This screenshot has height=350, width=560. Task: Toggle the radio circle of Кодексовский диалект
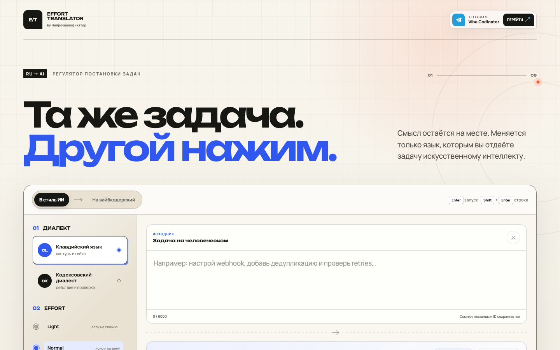[119, 281]
